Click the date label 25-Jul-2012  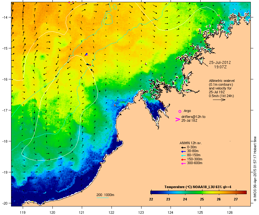[x=220, y=63]
